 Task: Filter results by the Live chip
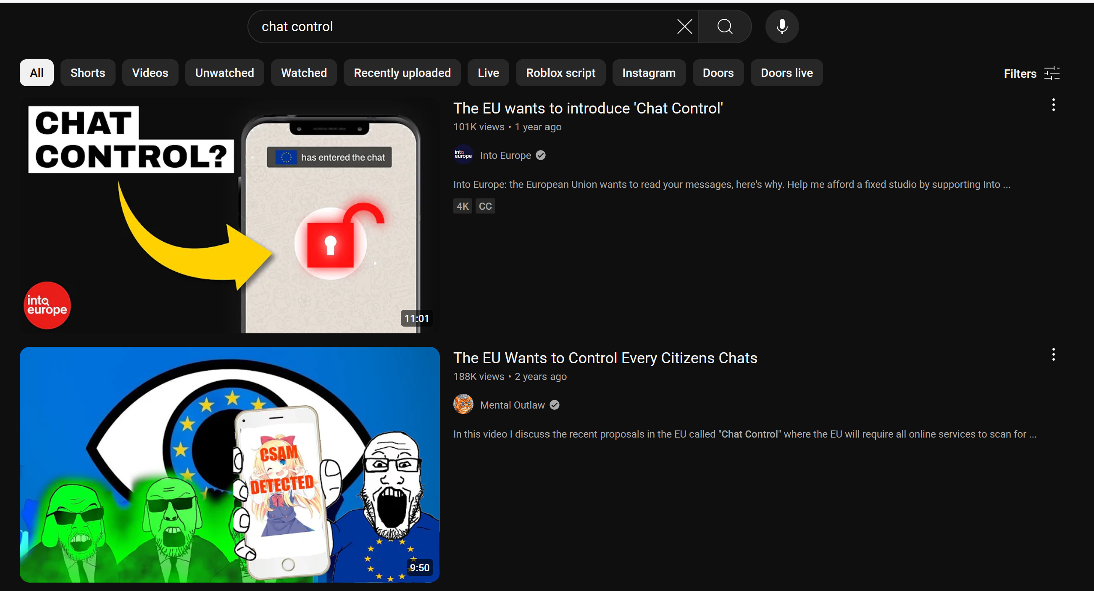488,73
